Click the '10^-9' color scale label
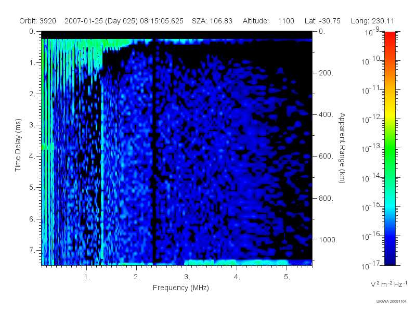This screenshot has width=416, height=312. tap(372, 32)
